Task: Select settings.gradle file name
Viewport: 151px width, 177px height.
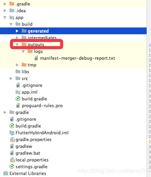Action: click(x=31, y=167)
